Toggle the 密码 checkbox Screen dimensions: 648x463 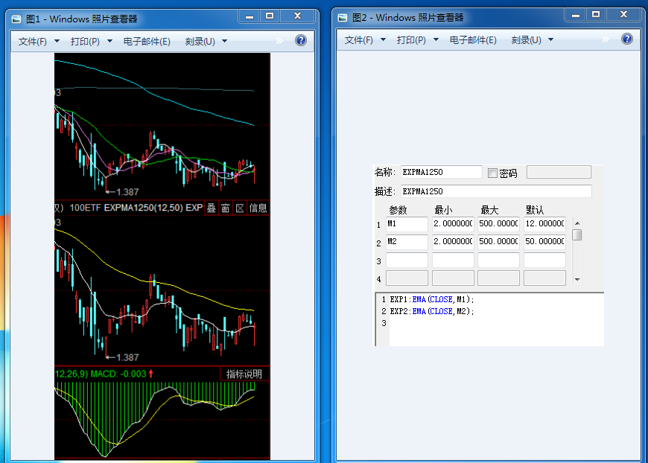[492, 173]
